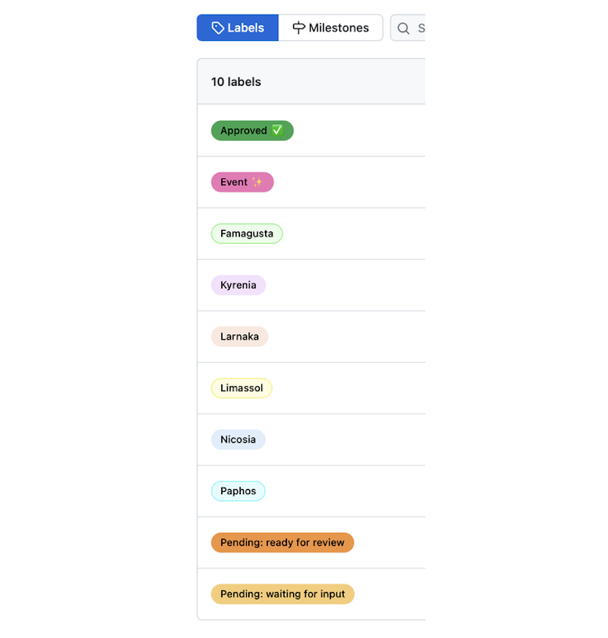Click the 10 labels header text
This screenshot has height=638, width=608.
236,81
